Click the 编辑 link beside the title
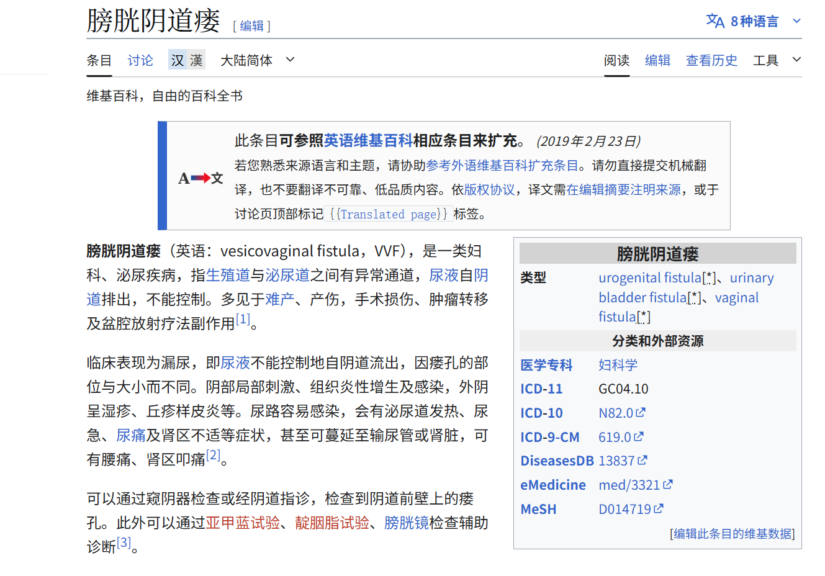 click(x=251, y=26)
